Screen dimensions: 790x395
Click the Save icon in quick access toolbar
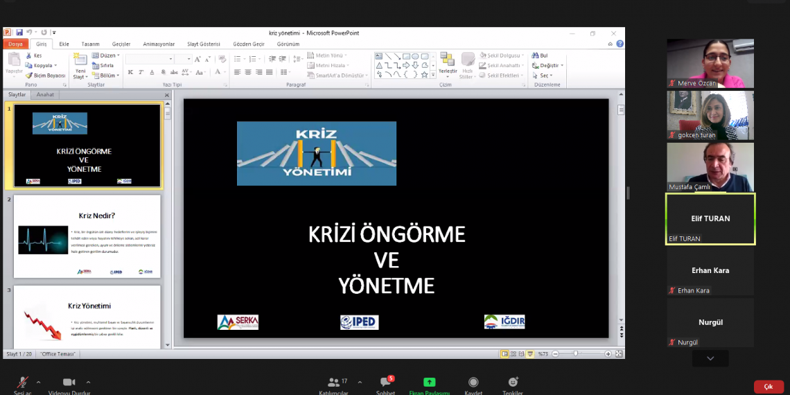tap(19, 33)
